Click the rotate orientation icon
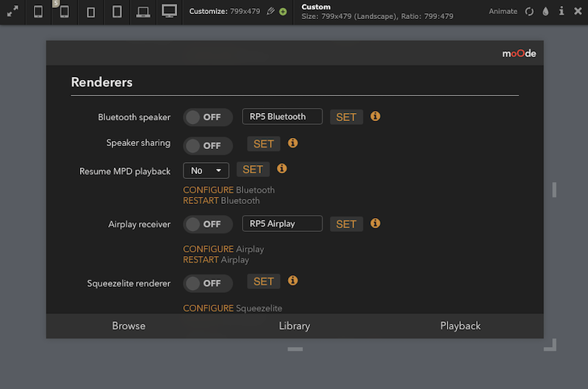The image size is (588, 389). pos(529,12)
